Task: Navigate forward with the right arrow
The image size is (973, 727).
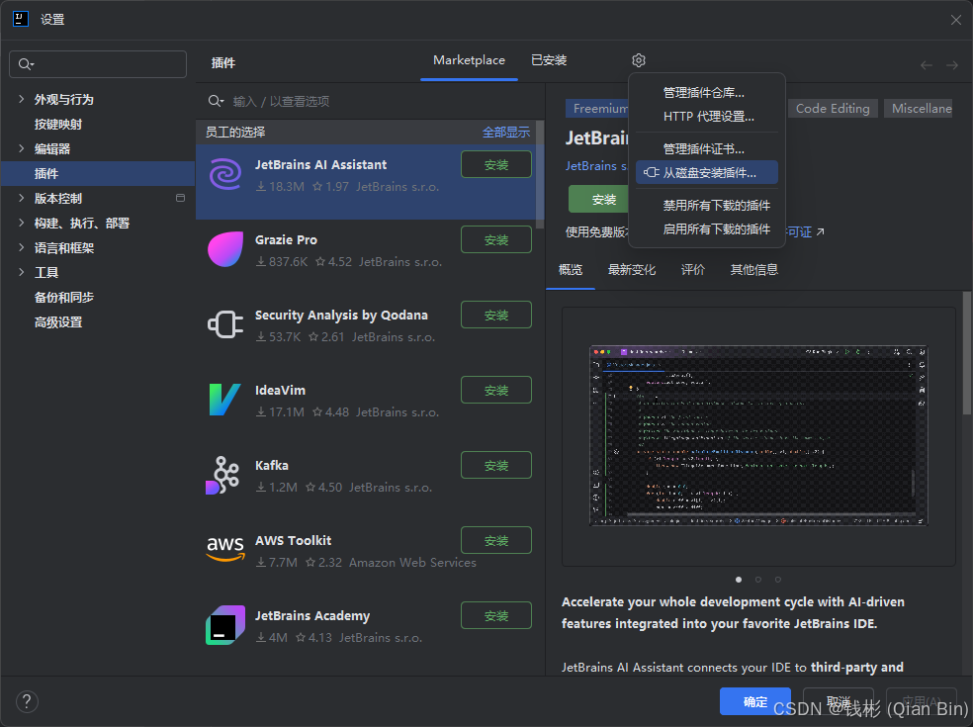Action: (x=952, y=65)
